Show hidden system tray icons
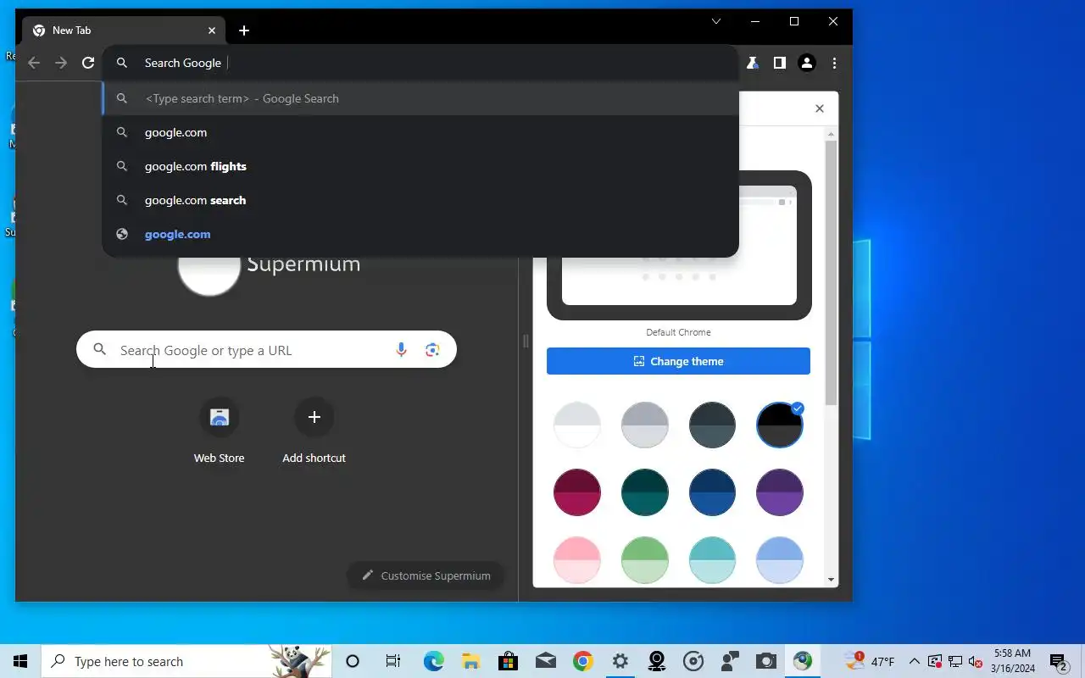The width and height of the screenshot is (1085, 678). [x=914, y=661]
